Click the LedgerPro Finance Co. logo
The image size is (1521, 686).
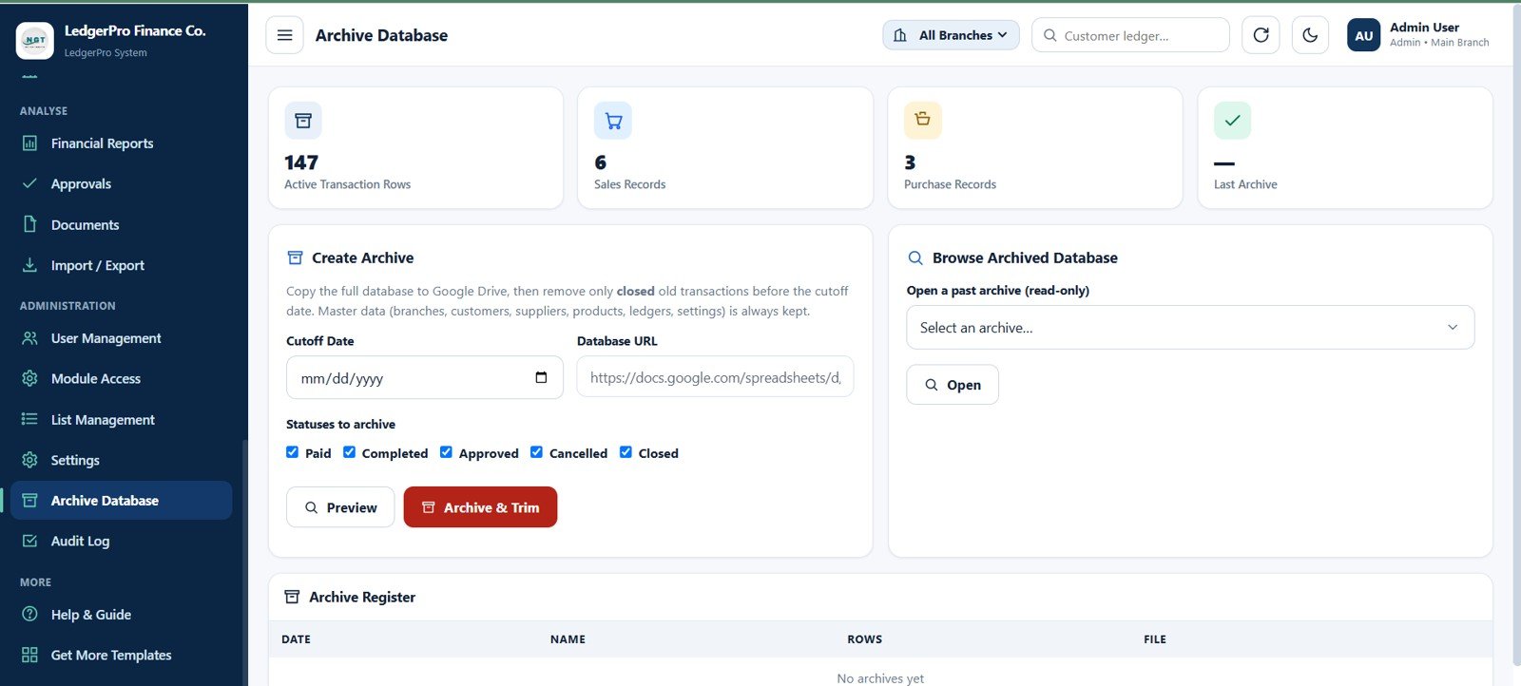coord(35,40)
